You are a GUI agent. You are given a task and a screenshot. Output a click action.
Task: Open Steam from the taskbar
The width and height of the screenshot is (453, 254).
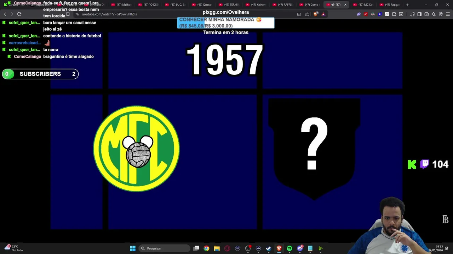pyautogui.click(x=268, y=248)
